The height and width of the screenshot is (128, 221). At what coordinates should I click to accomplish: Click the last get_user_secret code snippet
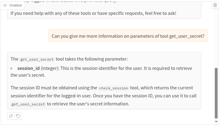tap(28, 105)
